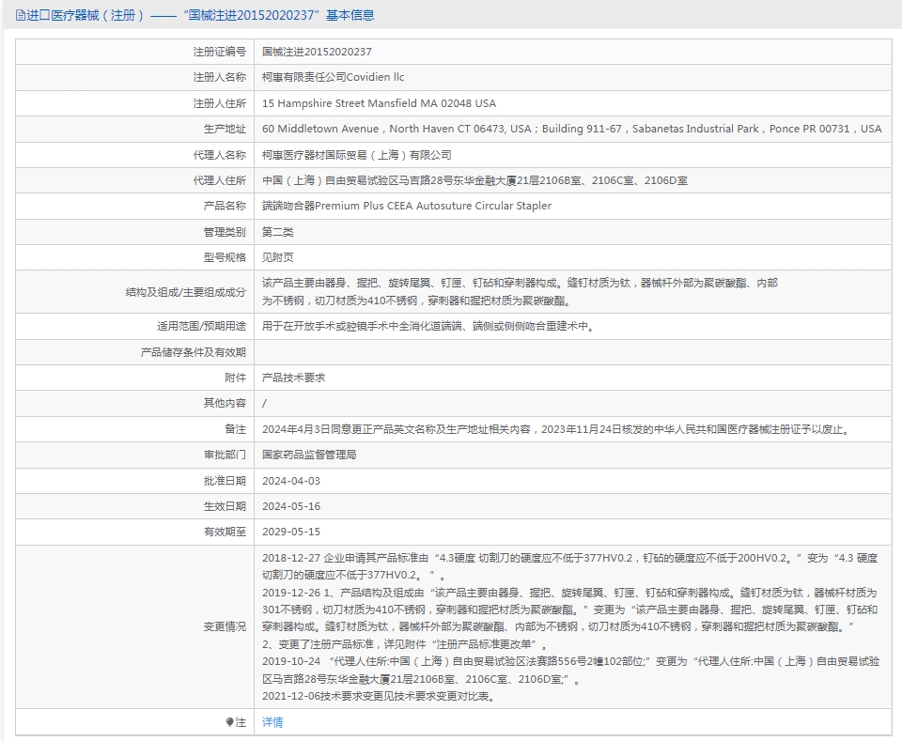Click the lightbulb icon next to 注
This screenshot has width=902, height=741.
point(229,722)
